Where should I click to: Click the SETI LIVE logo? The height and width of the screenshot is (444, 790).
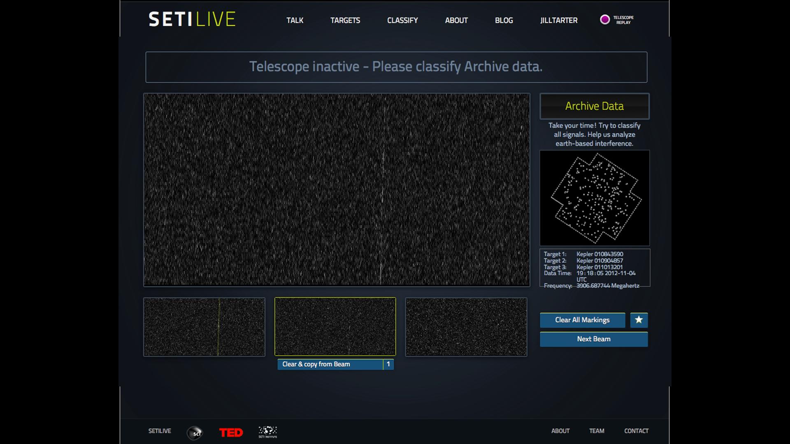192,19
